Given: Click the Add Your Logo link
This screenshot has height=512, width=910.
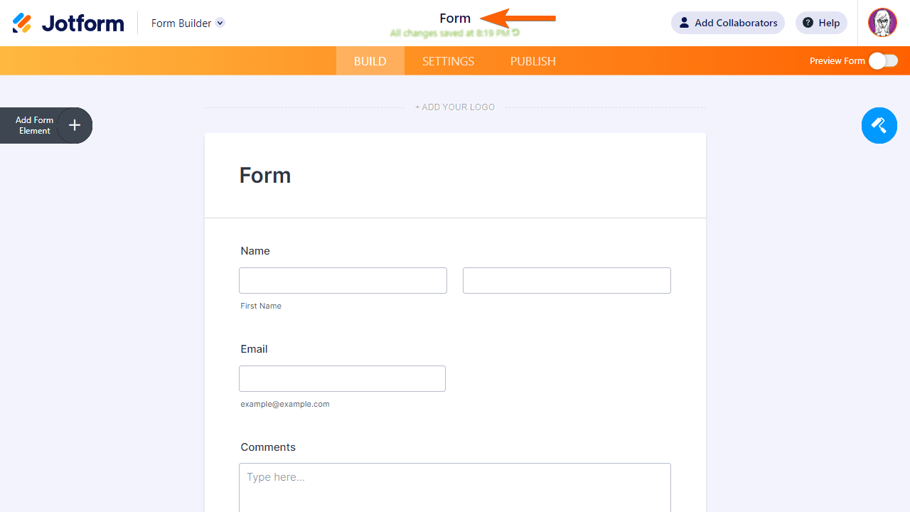Looking at the screenshot, I should pyautogui.click(x=455, y=107).
